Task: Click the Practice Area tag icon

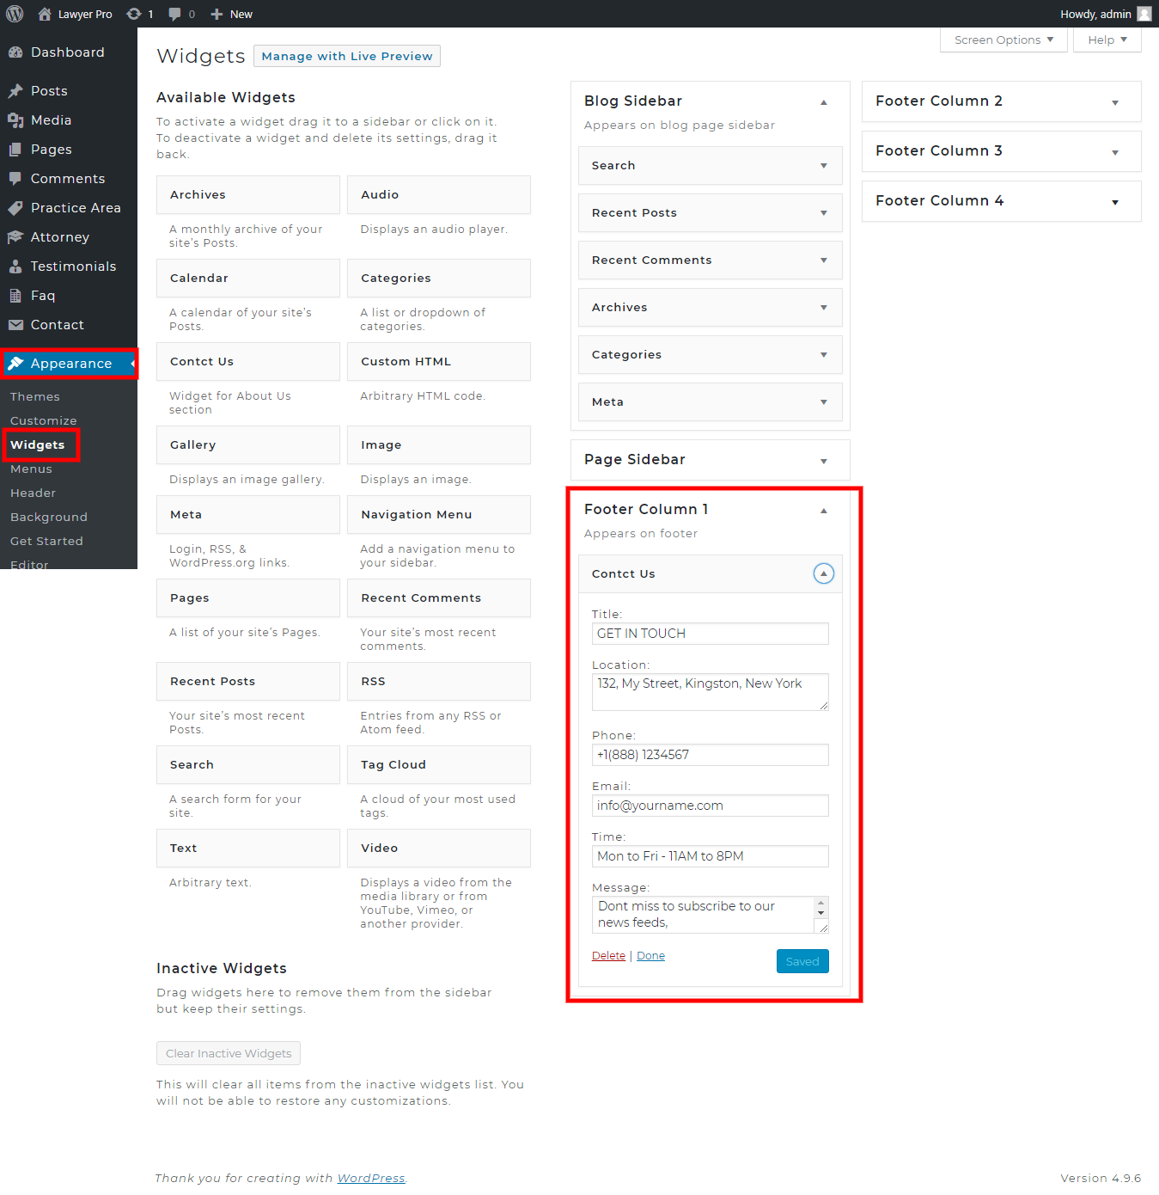Action: pos(15,208)
